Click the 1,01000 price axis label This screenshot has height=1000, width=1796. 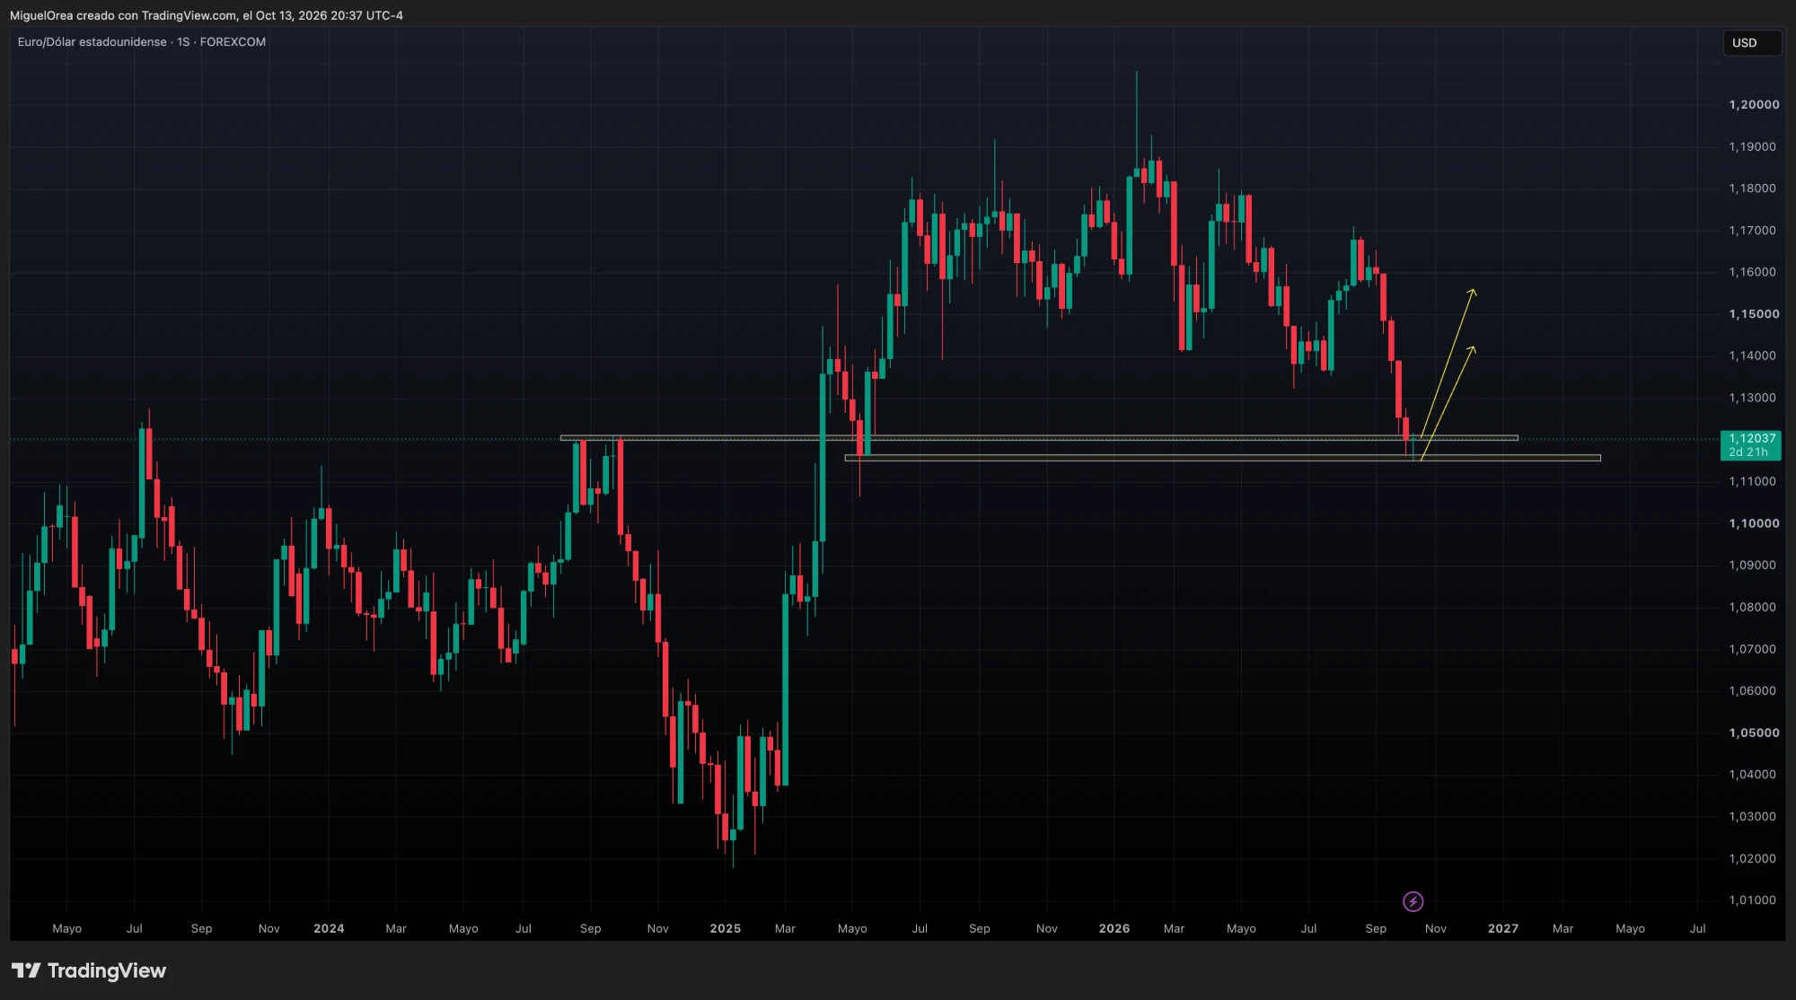pos(1752,900)
